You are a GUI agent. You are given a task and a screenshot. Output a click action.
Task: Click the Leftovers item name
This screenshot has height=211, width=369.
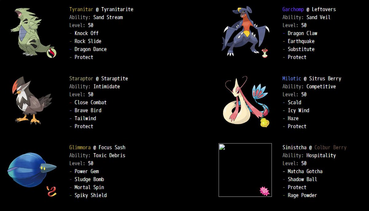tap(324, 9)
